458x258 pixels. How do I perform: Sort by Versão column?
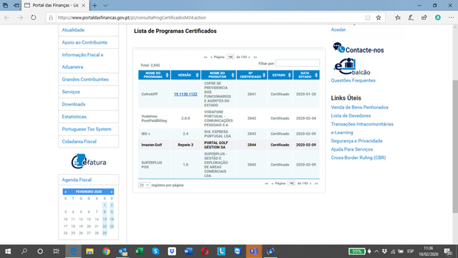pyautogui.click(x=186, y=75)
